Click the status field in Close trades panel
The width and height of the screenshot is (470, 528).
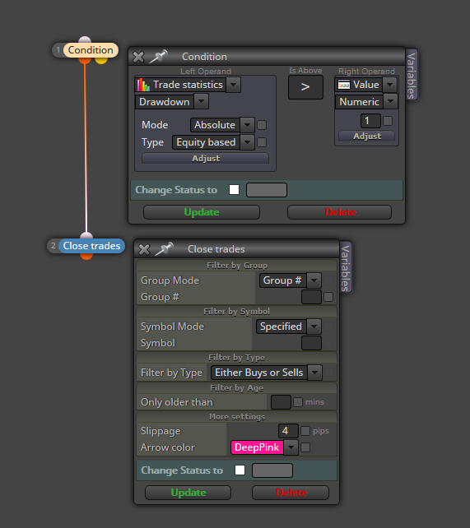click(272, 470)
